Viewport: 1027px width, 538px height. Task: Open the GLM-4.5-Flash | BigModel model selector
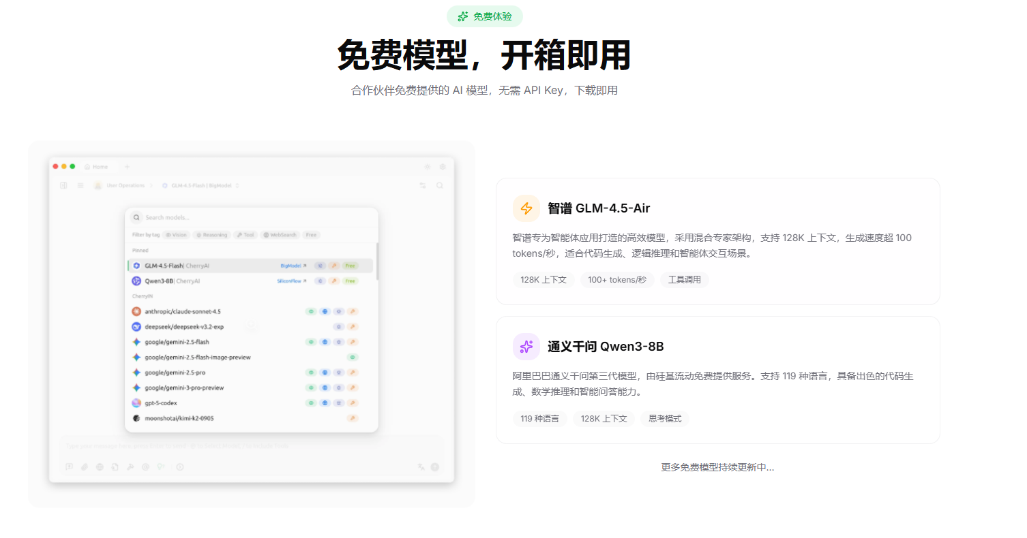click(200, 185)
